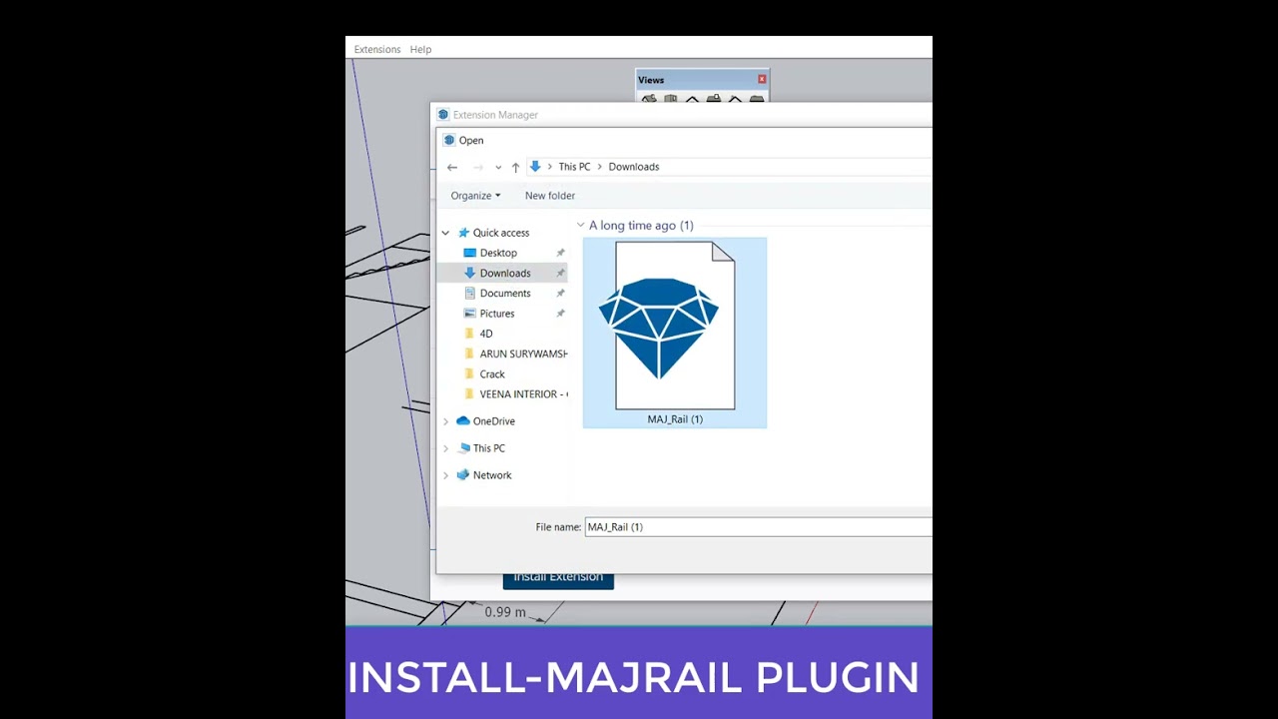Open Documents in the navigation pane
The width and height of the screenshot is (1278, 719).
pos(505,293)
